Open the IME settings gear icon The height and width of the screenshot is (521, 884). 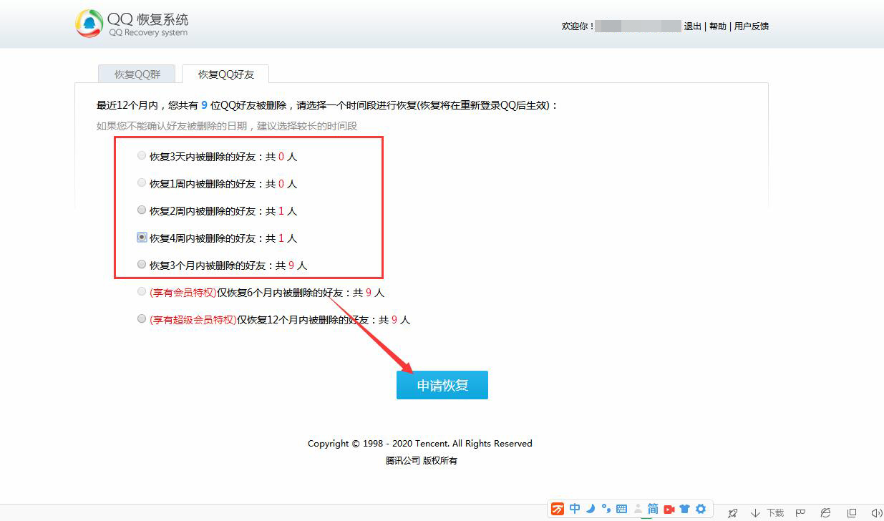click(701, 509)
